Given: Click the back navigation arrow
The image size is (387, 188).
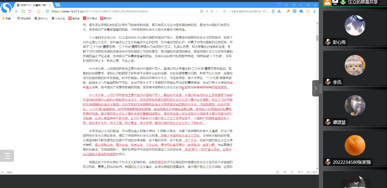Looking at the screenshot, I should (x=16, y=11).
